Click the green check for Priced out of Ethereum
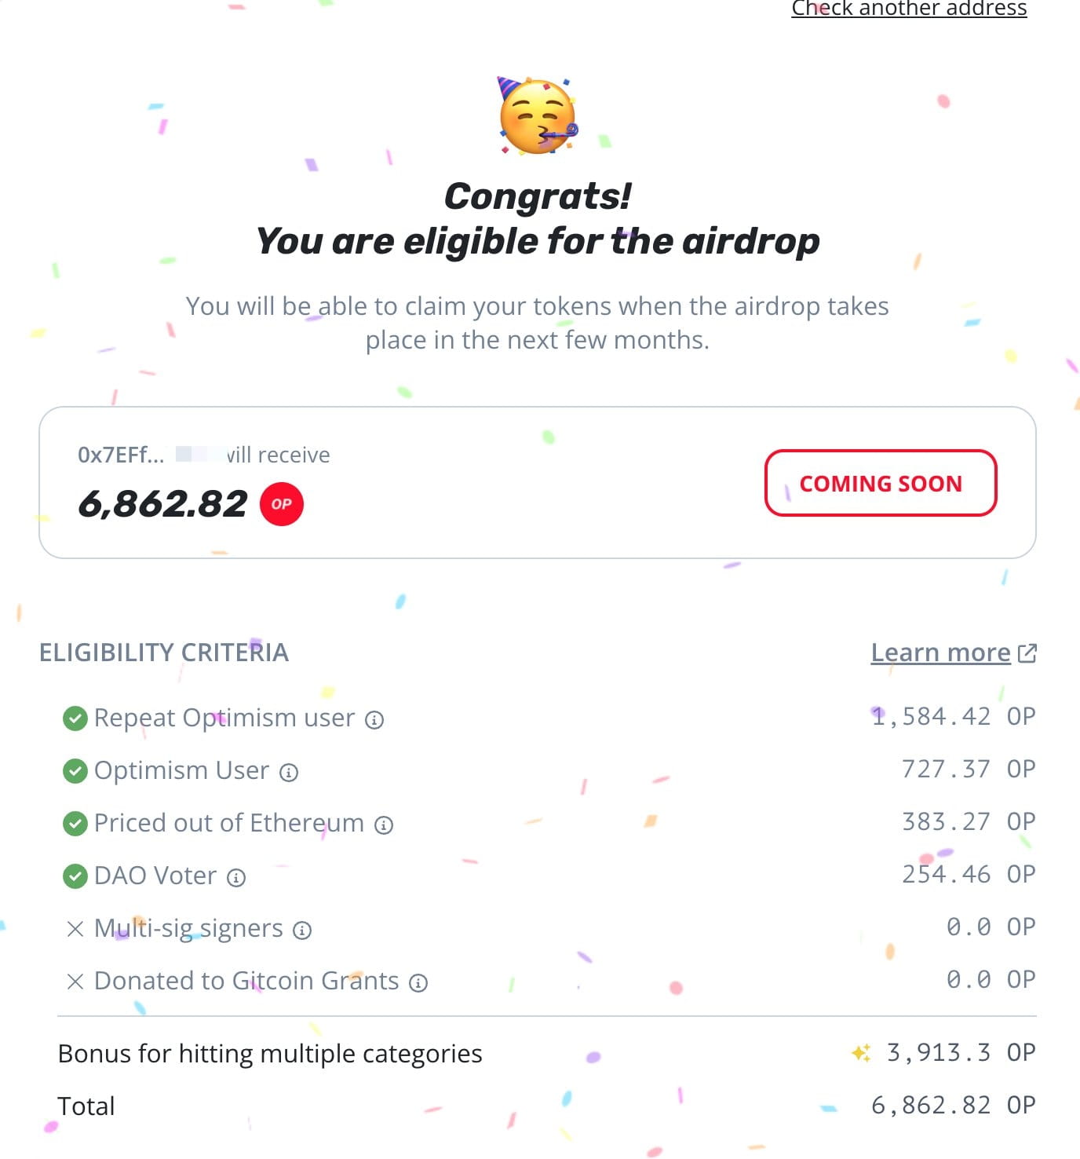Viewport: 1080px width, 1159px height. [75, 824]
